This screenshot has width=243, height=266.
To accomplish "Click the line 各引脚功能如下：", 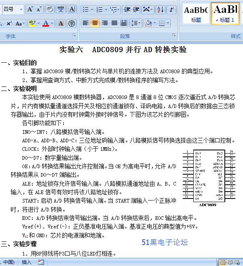I will coord(43,123).
